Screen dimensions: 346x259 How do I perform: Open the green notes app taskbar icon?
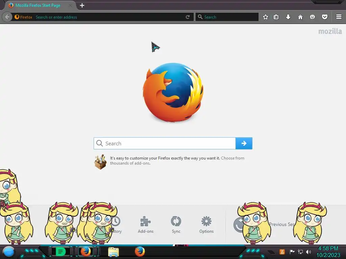60,252
